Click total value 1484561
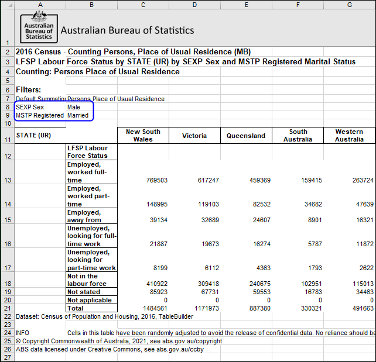The height and width of the screenshot is (362, 376). tap(155, 308)
